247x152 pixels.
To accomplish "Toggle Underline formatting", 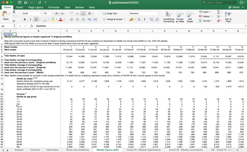I will (36, 19).
